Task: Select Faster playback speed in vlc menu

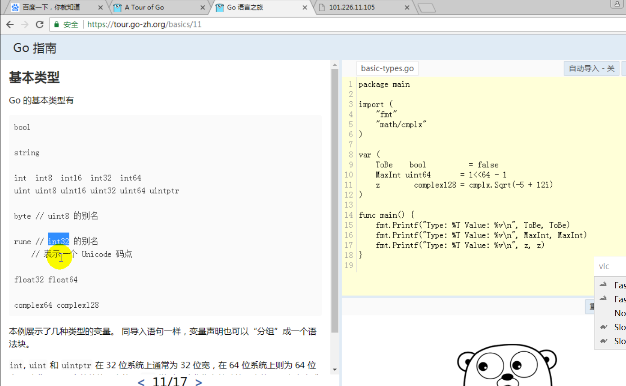Action: pos(620,284)
